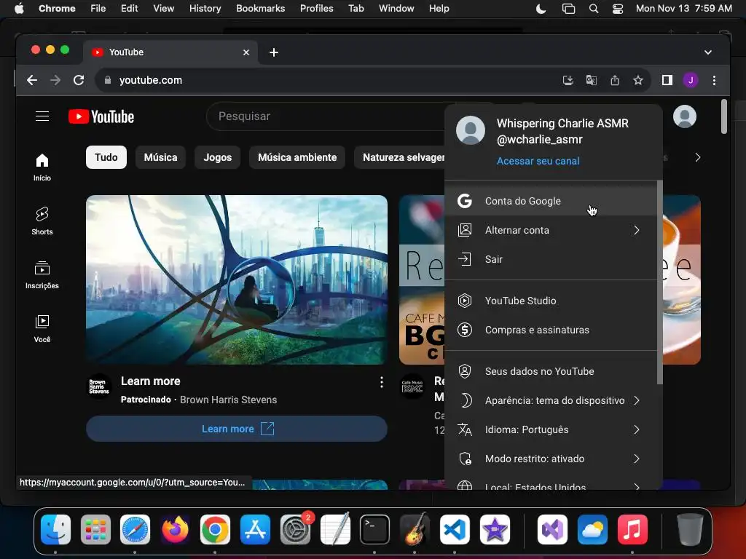Open Compras e assinaturas
The width and height of the screenshot is (746, 559).
pos(551,330)
